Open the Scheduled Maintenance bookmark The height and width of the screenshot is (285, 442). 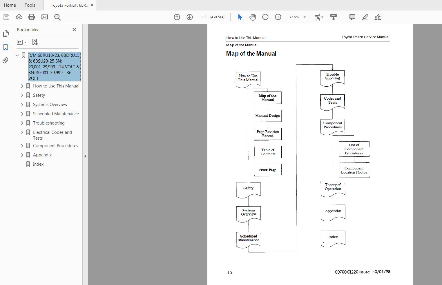click(x=56, y=114)
